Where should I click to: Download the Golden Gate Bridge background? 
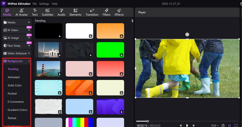(60, 74)
